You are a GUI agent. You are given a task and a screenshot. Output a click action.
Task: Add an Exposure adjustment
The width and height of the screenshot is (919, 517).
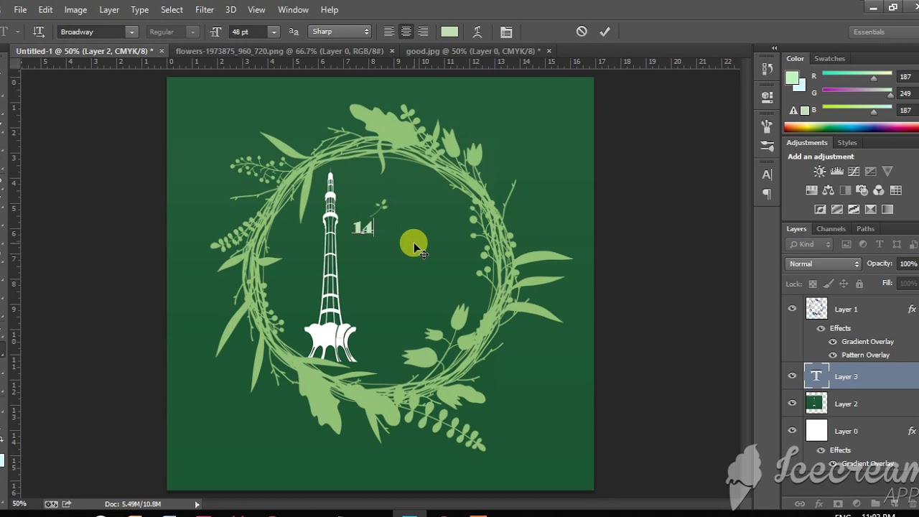pyautogui.click(x=870, y=172)
